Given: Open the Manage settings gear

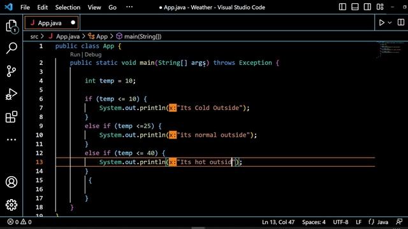Looking at the screenshot, I should click(11, 205).
